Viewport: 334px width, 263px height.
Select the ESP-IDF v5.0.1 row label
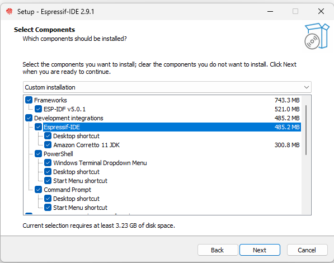click(x=64, y=109)
